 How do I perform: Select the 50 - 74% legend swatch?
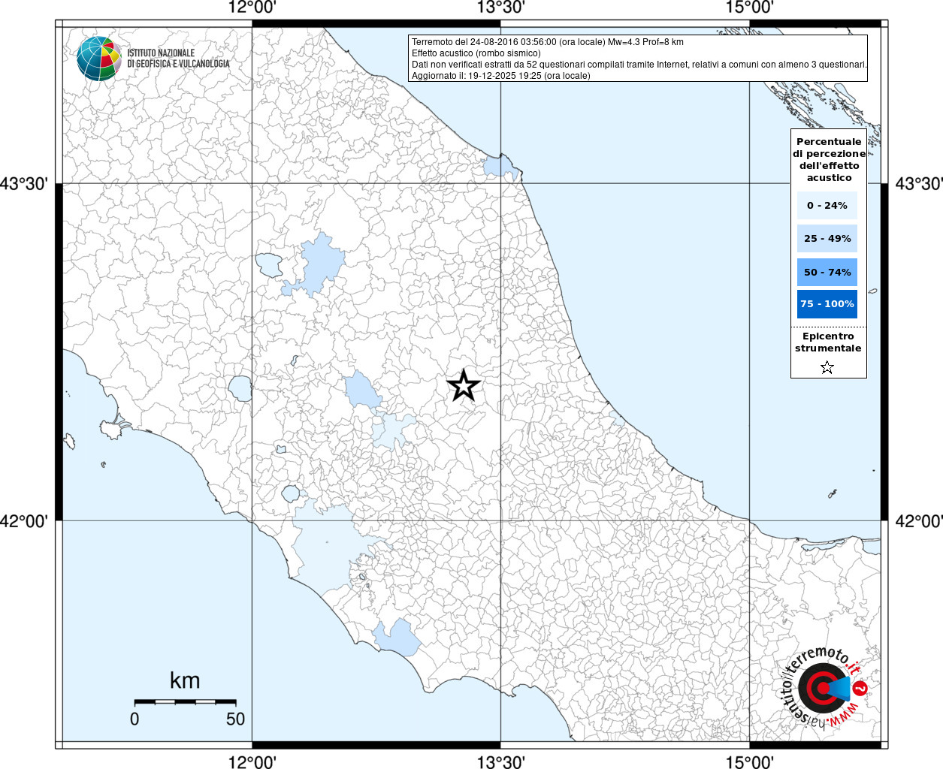(827, 272)
